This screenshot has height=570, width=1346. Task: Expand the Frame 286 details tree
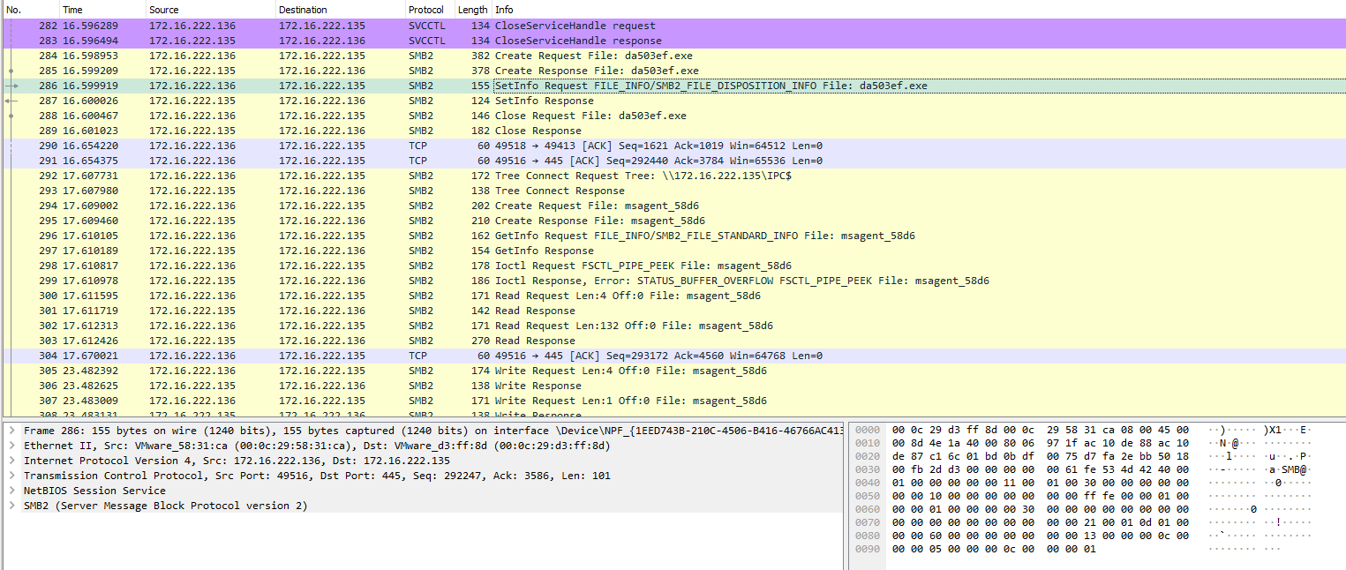pyautogui.click(x=11, y=431)
